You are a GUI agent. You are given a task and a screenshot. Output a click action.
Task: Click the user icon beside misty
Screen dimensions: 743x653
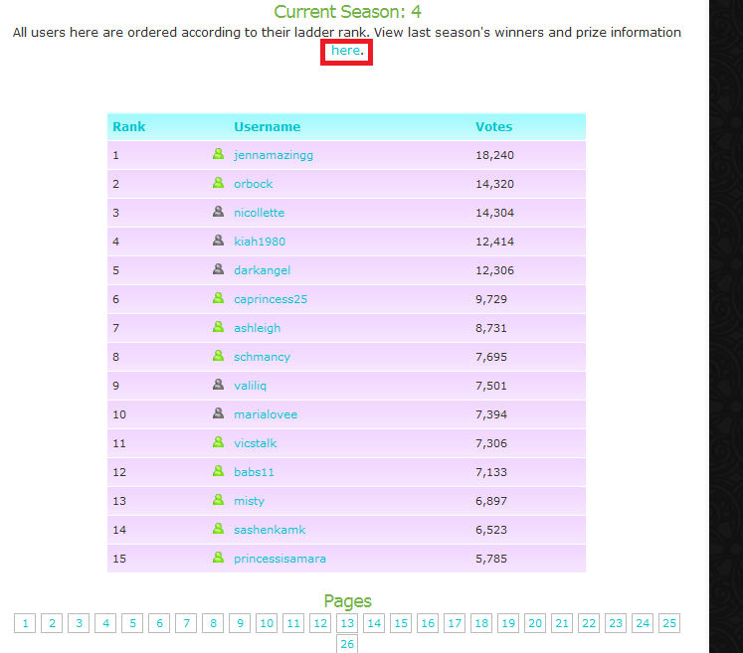pos(218,500)
